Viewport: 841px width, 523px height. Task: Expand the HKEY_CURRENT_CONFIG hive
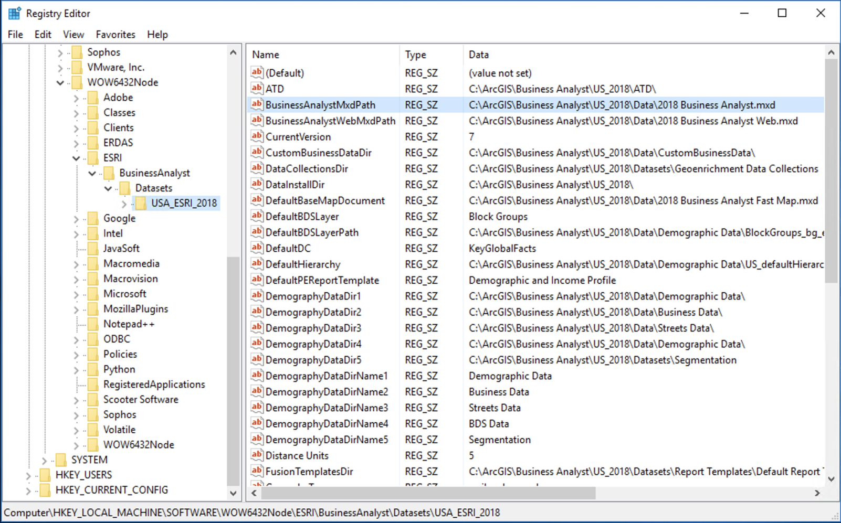(28, 490)
